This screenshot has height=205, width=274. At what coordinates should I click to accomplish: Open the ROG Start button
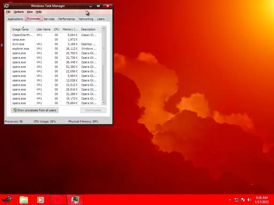click(7, 199)
